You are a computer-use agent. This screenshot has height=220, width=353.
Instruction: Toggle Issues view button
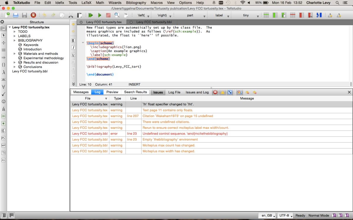pos(158,92)
